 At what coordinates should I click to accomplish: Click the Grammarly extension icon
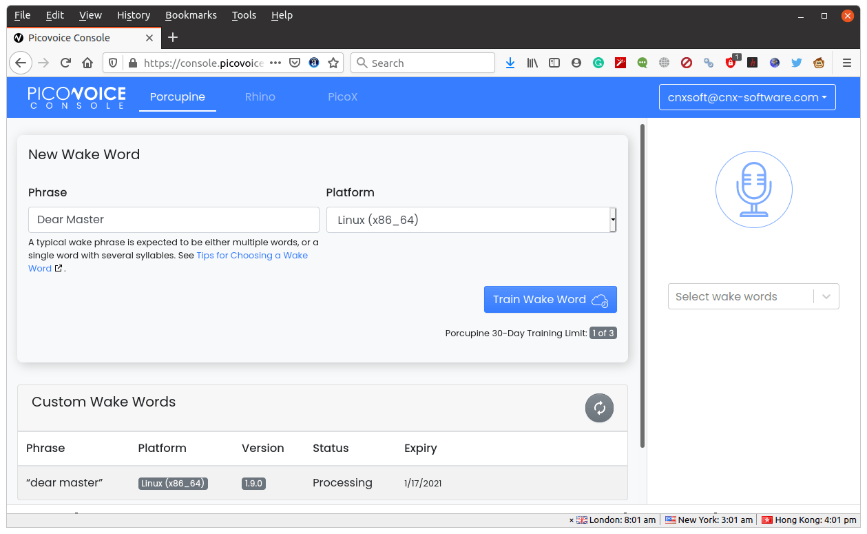598,63
